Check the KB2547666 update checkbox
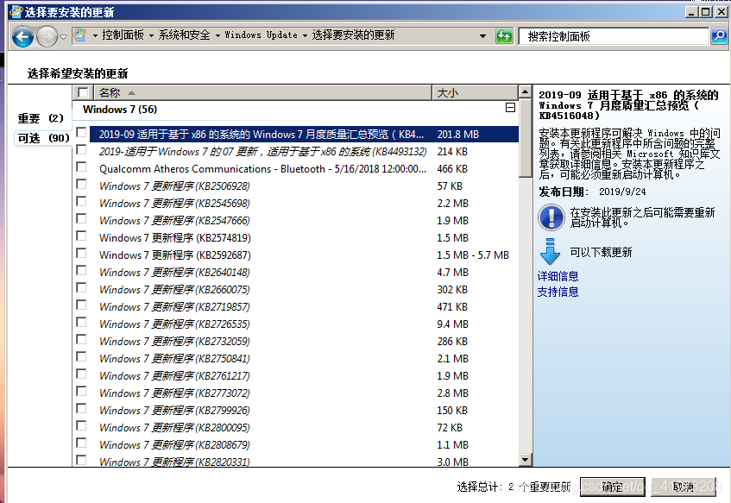The height and width of the screenshot is (503, 731). (x=81, y=218)
